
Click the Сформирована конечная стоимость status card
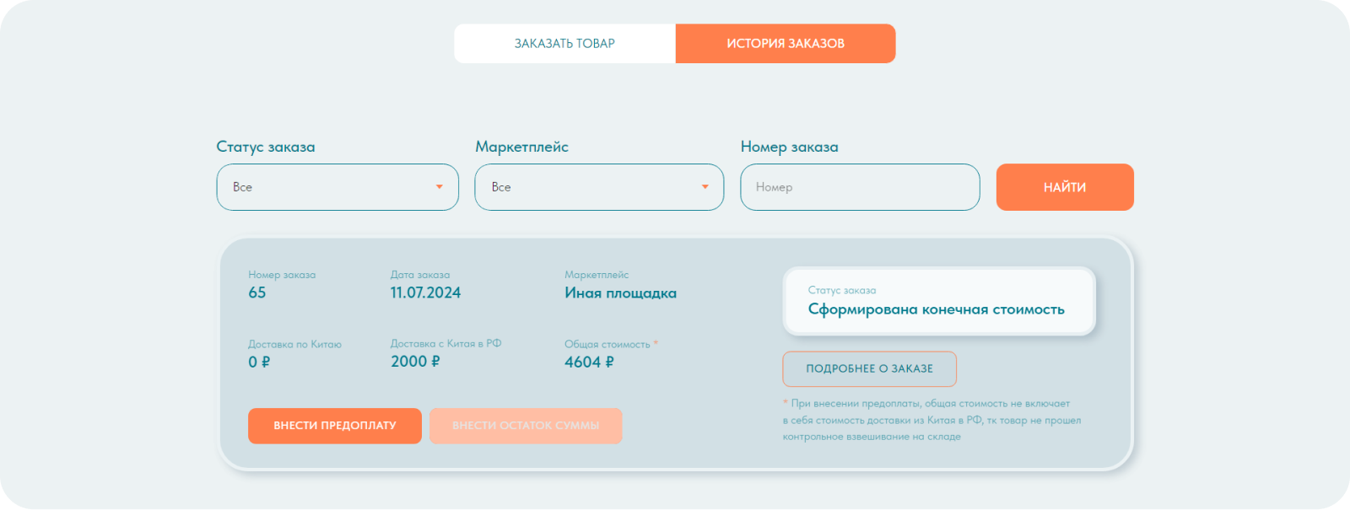tap(938, 302)
